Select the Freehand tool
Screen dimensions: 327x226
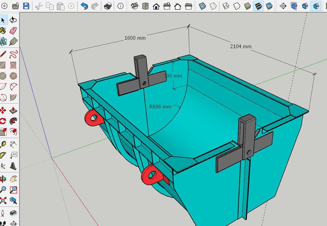(x=13, y=55)
